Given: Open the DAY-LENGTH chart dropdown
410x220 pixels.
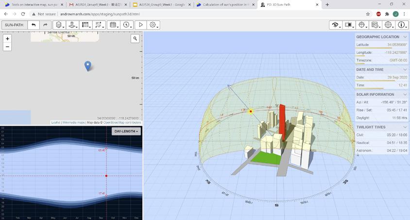Looking at the screenshot, I should pyautogui.click(x=126, y=132).
